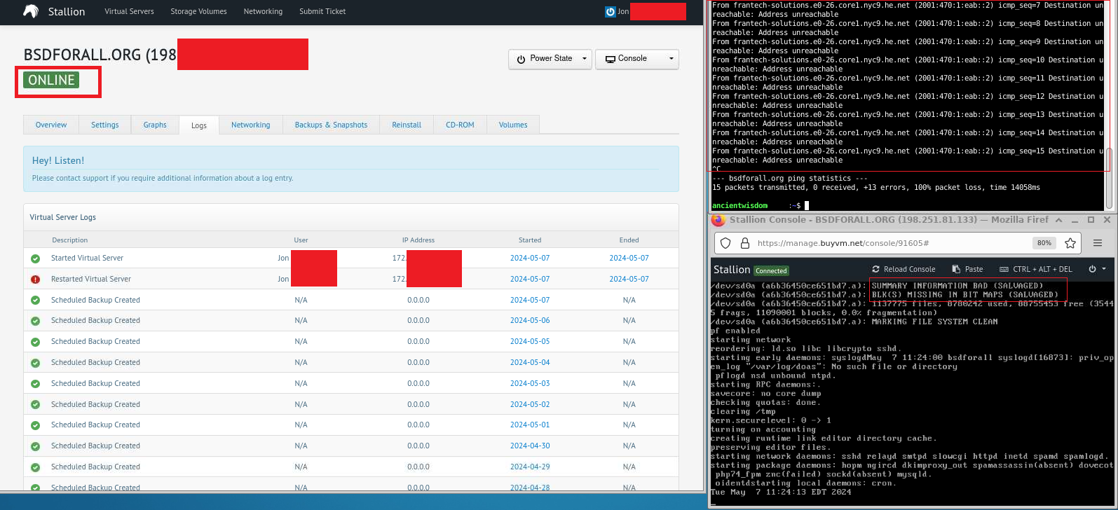Expand the Power State dropdown

tap(550, 59)
